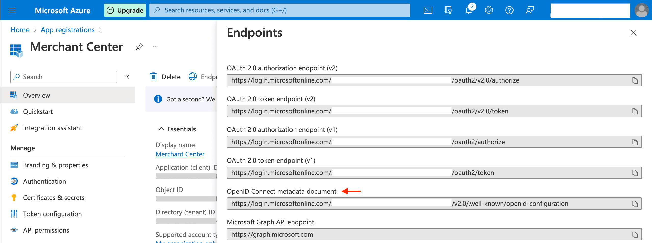The image size is (652, 243).
Task: Open the Feedback icon
Action: (530, 10)
